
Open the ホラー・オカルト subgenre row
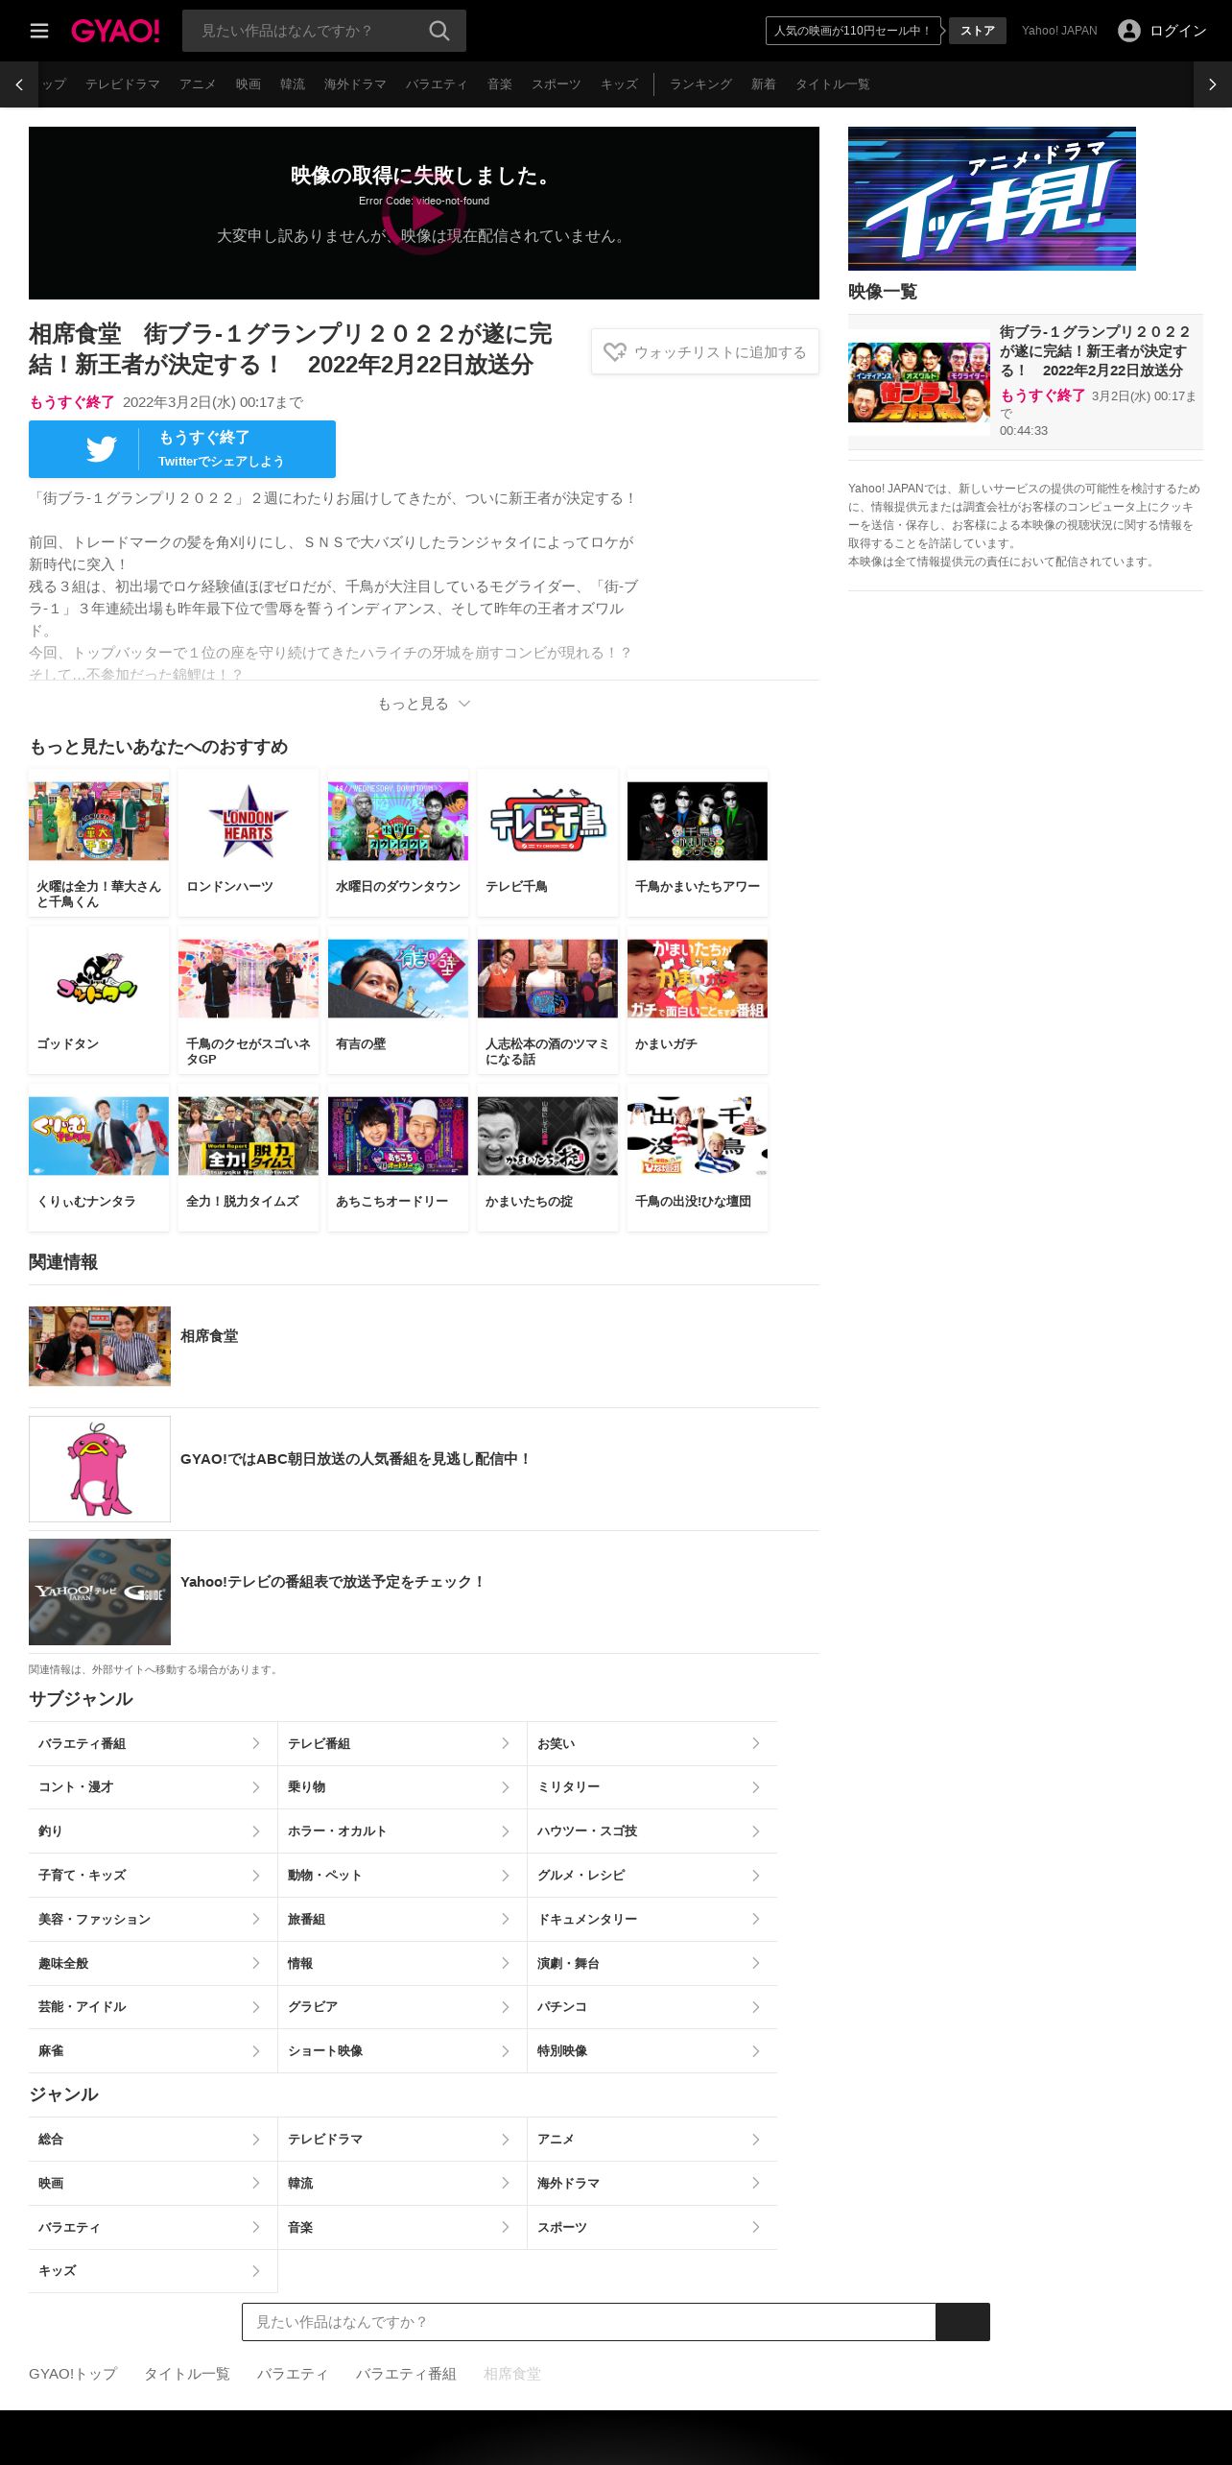402,1831
